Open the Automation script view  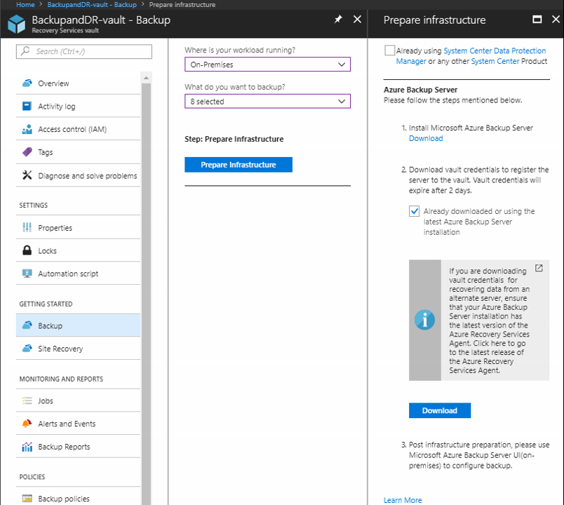point(66,273)
